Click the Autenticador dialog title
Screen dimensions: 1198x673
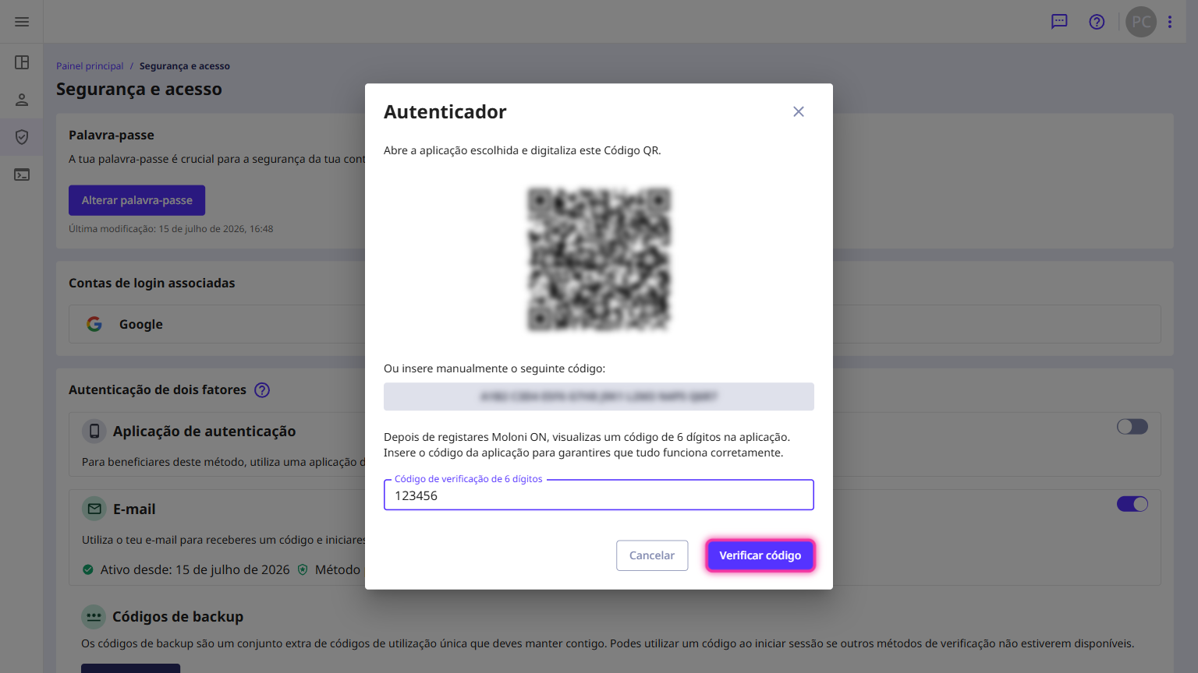(445, 112)
